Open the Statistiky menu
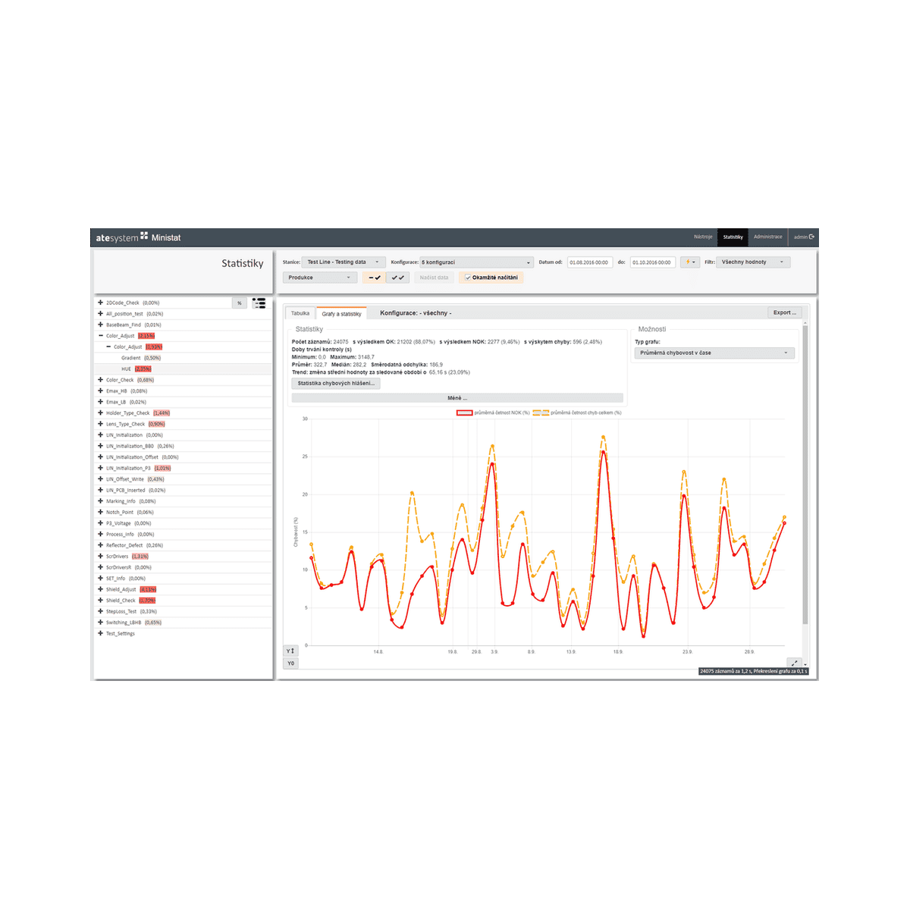The width and height of the screenshot is (910, 910). [x=733, y=237]
